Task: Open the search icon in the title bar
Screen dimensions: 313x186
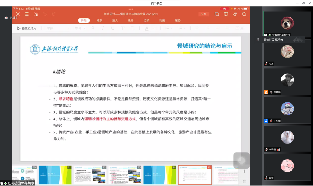Action: coord(244,14)
